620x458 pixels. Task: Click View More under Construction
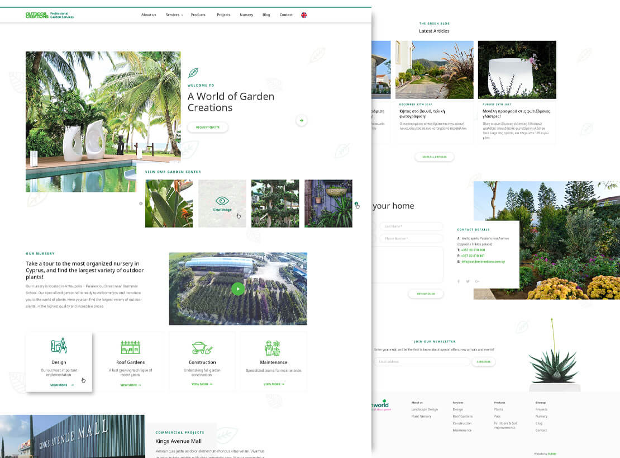(x=202, y=384)
